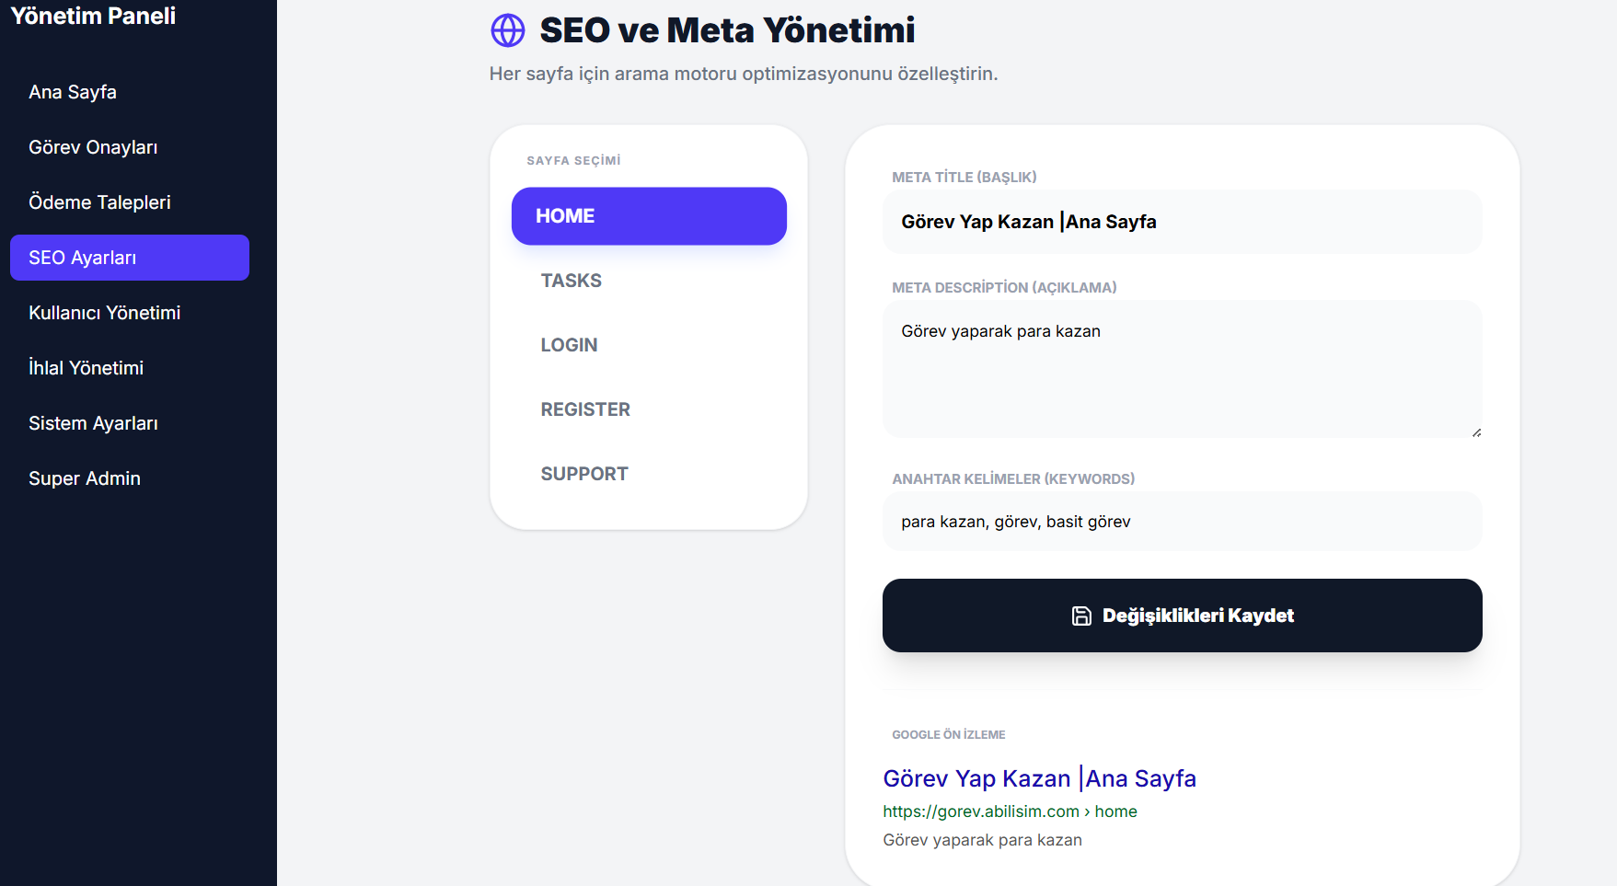Choose the LOGIN page tab
Screen dimensions: 1617x886
coord(570,345)
